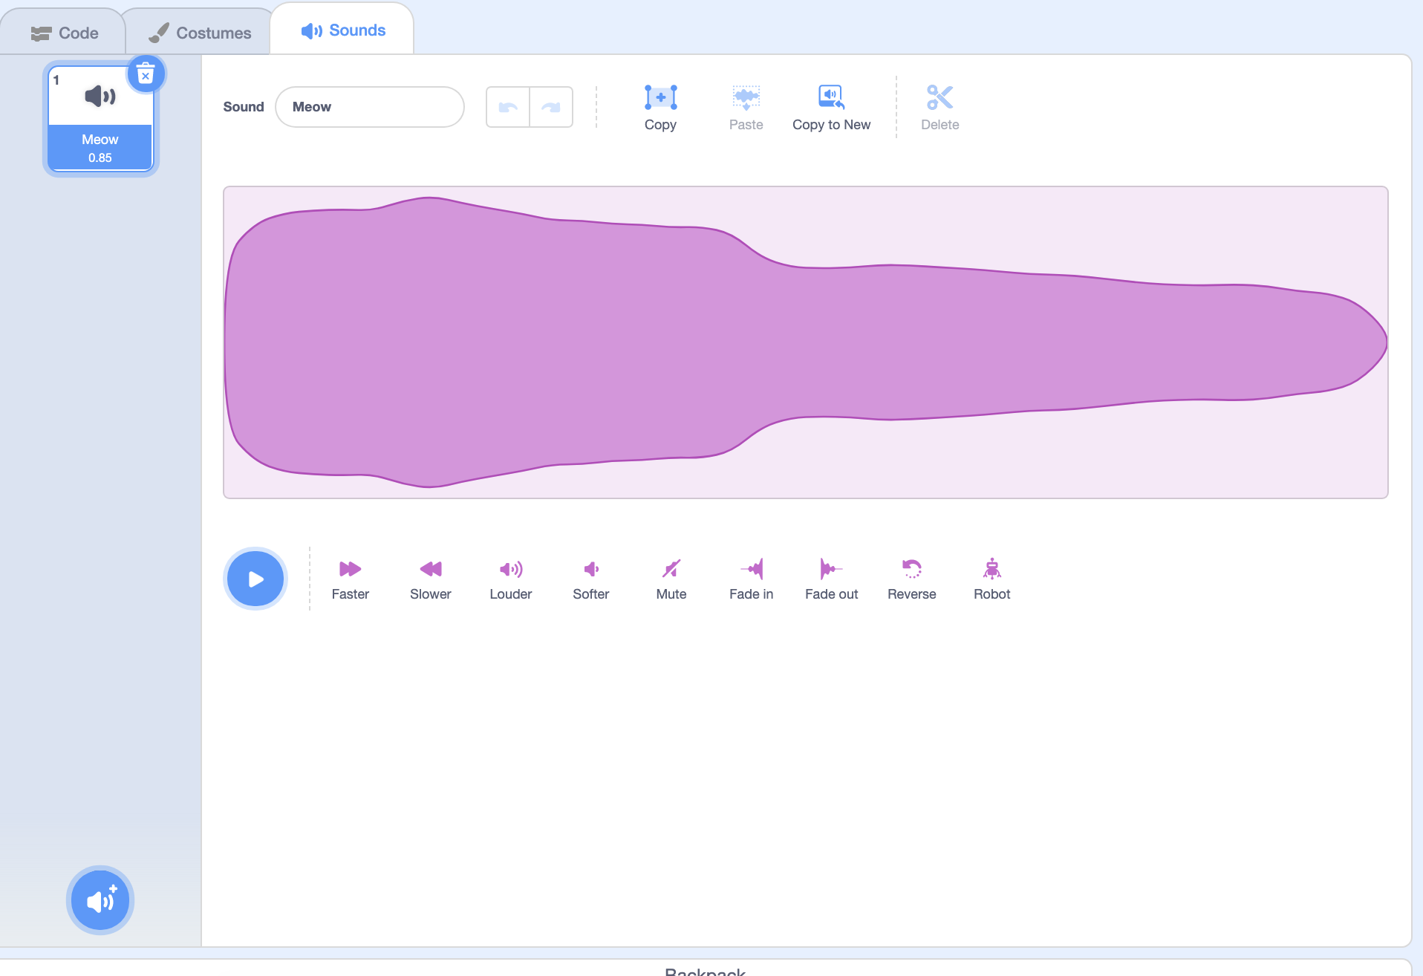Apply the Fade out effect
The width and height of the screenshot is (1423, 976).
click(831, 578)
